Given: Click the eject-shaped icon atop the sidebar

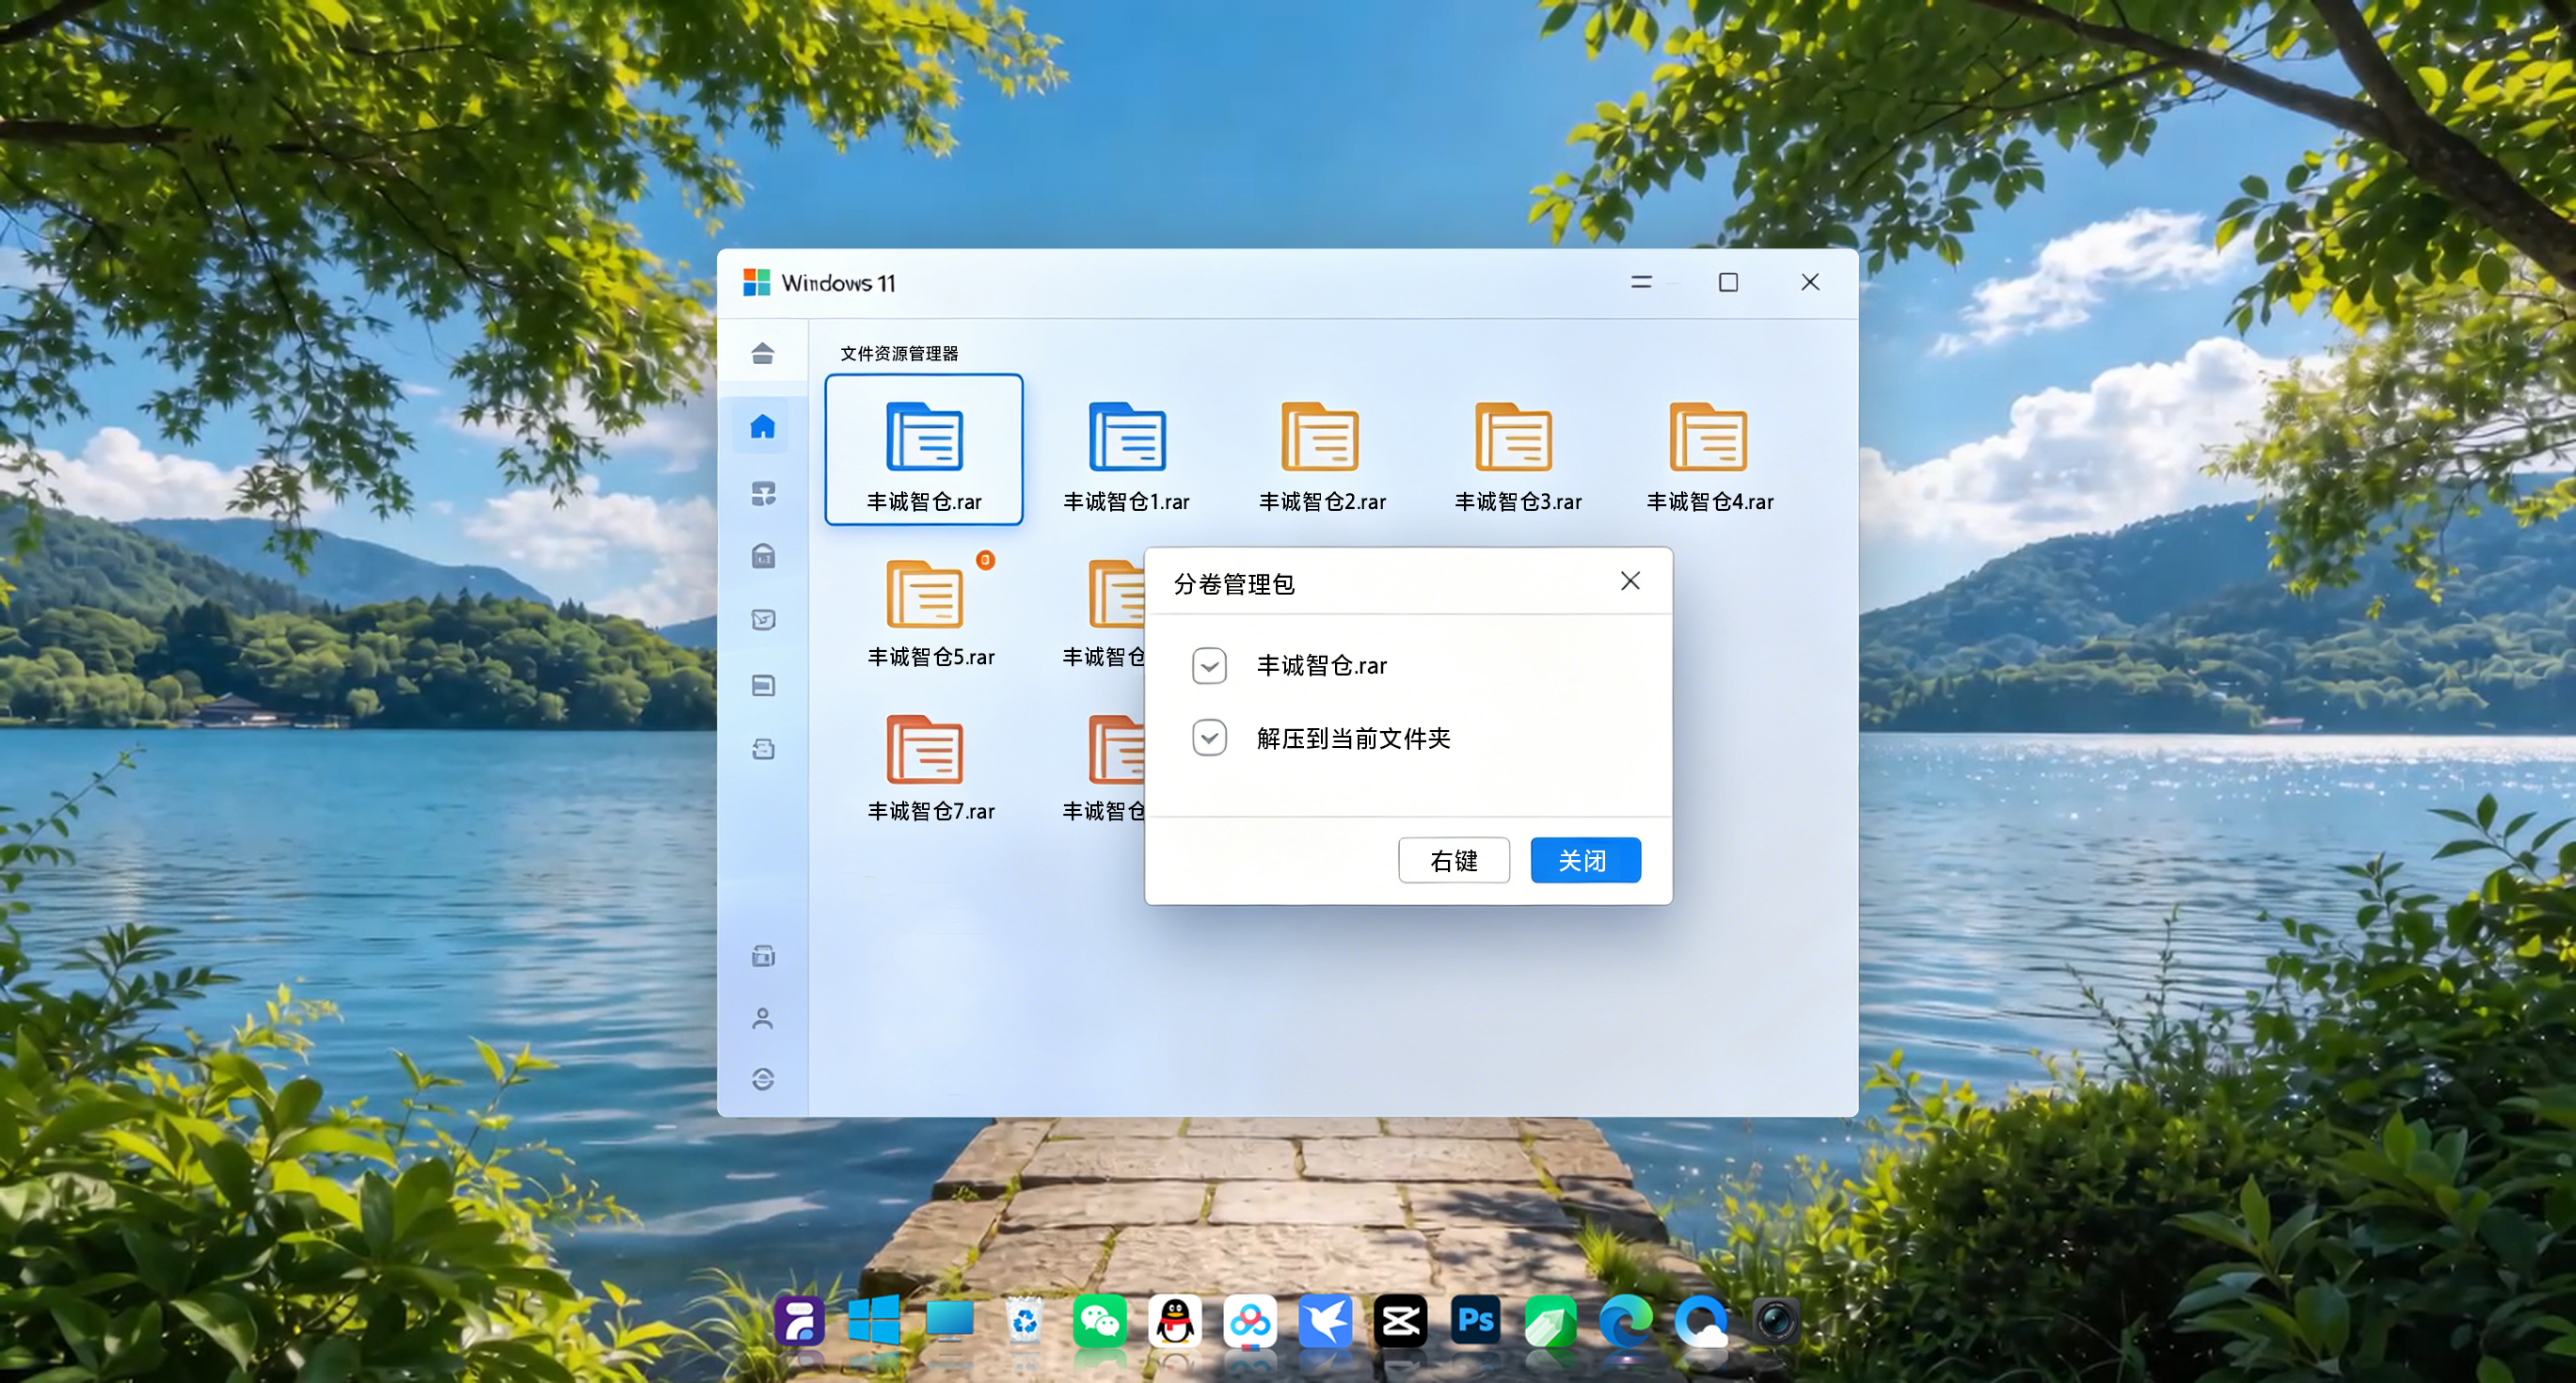Looking at the screenshot, I should click(763, 353).
